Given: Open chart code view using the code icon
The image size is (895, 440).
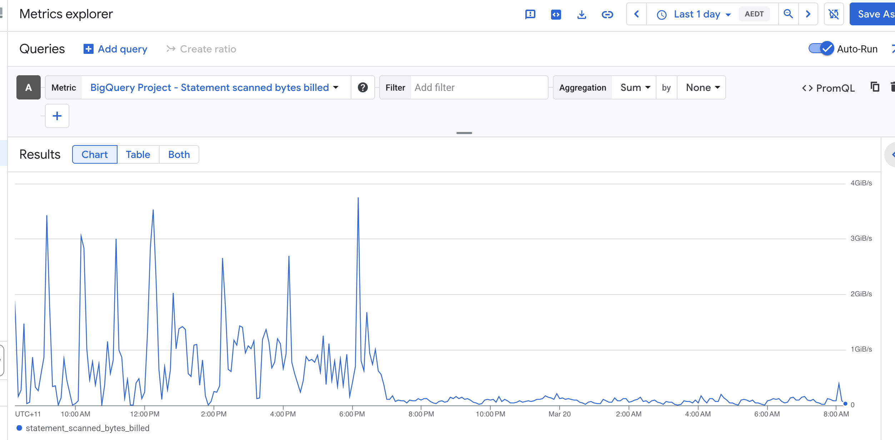Looking at the screenshot, I should 556,14.
